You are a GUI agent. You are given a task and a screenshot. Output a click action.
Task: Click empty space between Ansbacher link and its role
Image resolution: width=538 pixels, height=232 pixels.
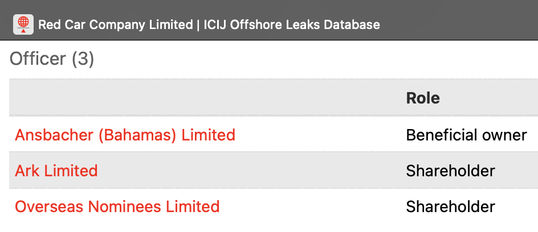tap(319, 135)
